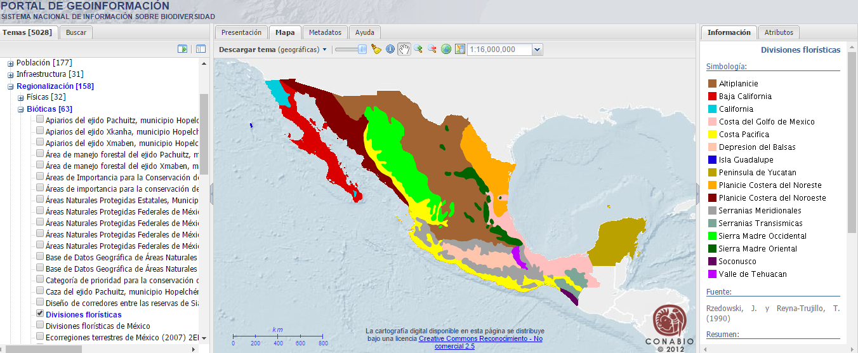This screenshot has width=858, height=353.
Task: Click the Valle de Tehuacan magenta swatch
Action: pyautogui.click(x=712, y=274)
